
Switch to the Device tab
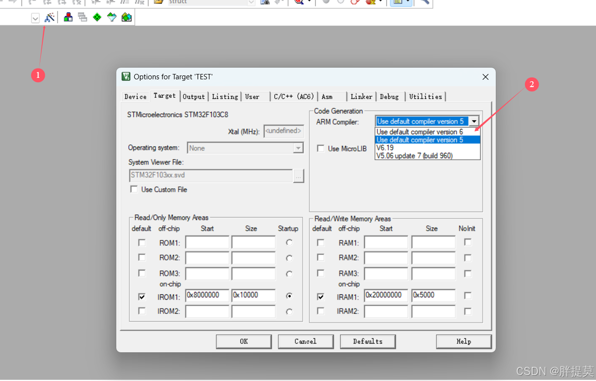pos(135,96)
